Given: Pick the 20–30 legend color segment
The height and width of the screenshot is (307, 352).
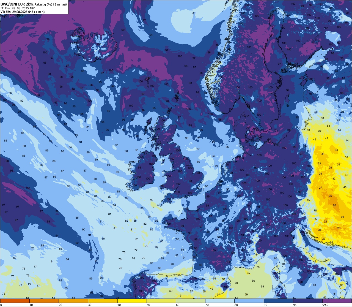Looking at the screenshot, I should tap(73, 301).
